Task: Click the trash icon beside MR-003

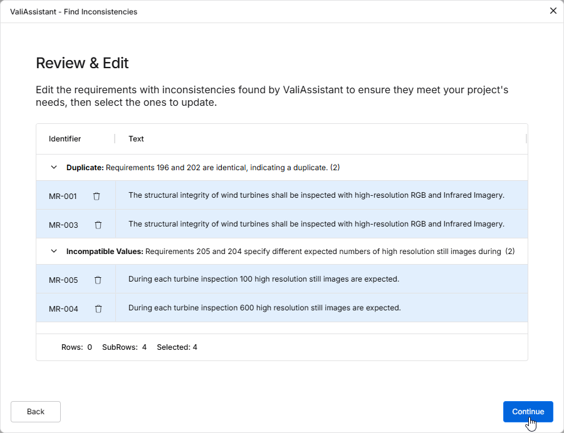Action: [x=98, y=225]
